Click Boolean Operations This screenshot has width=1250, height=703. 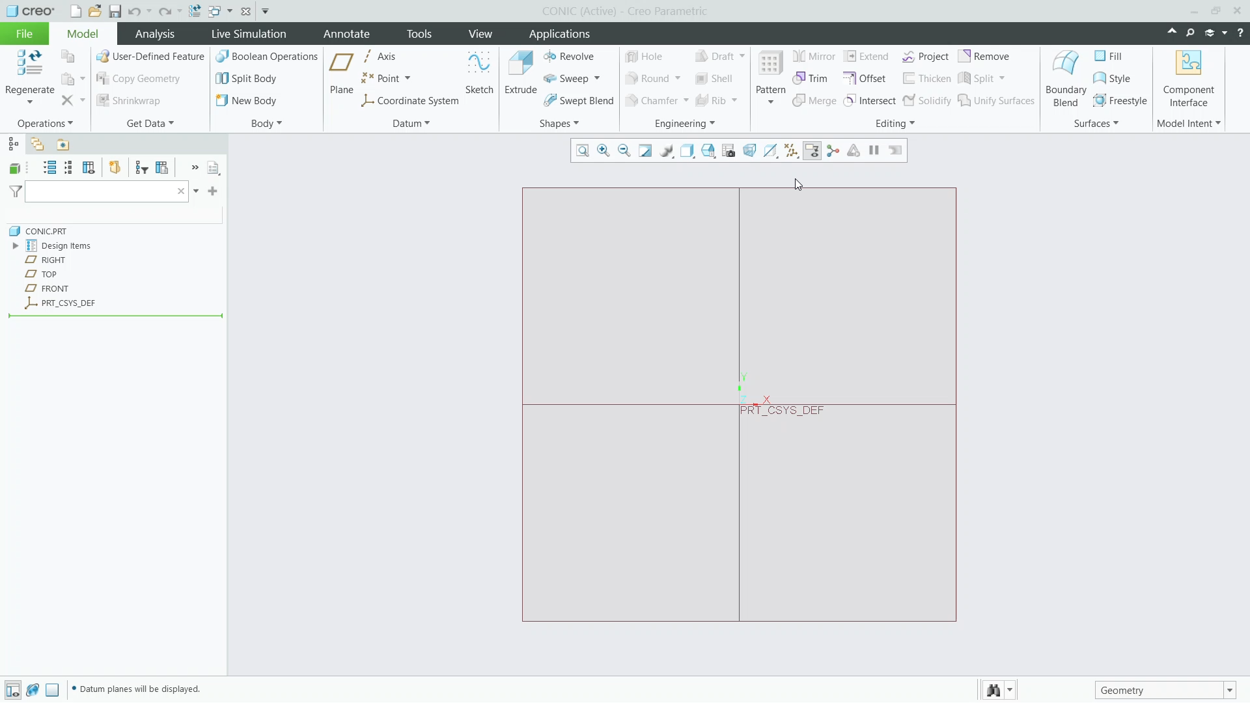[267, 57]
